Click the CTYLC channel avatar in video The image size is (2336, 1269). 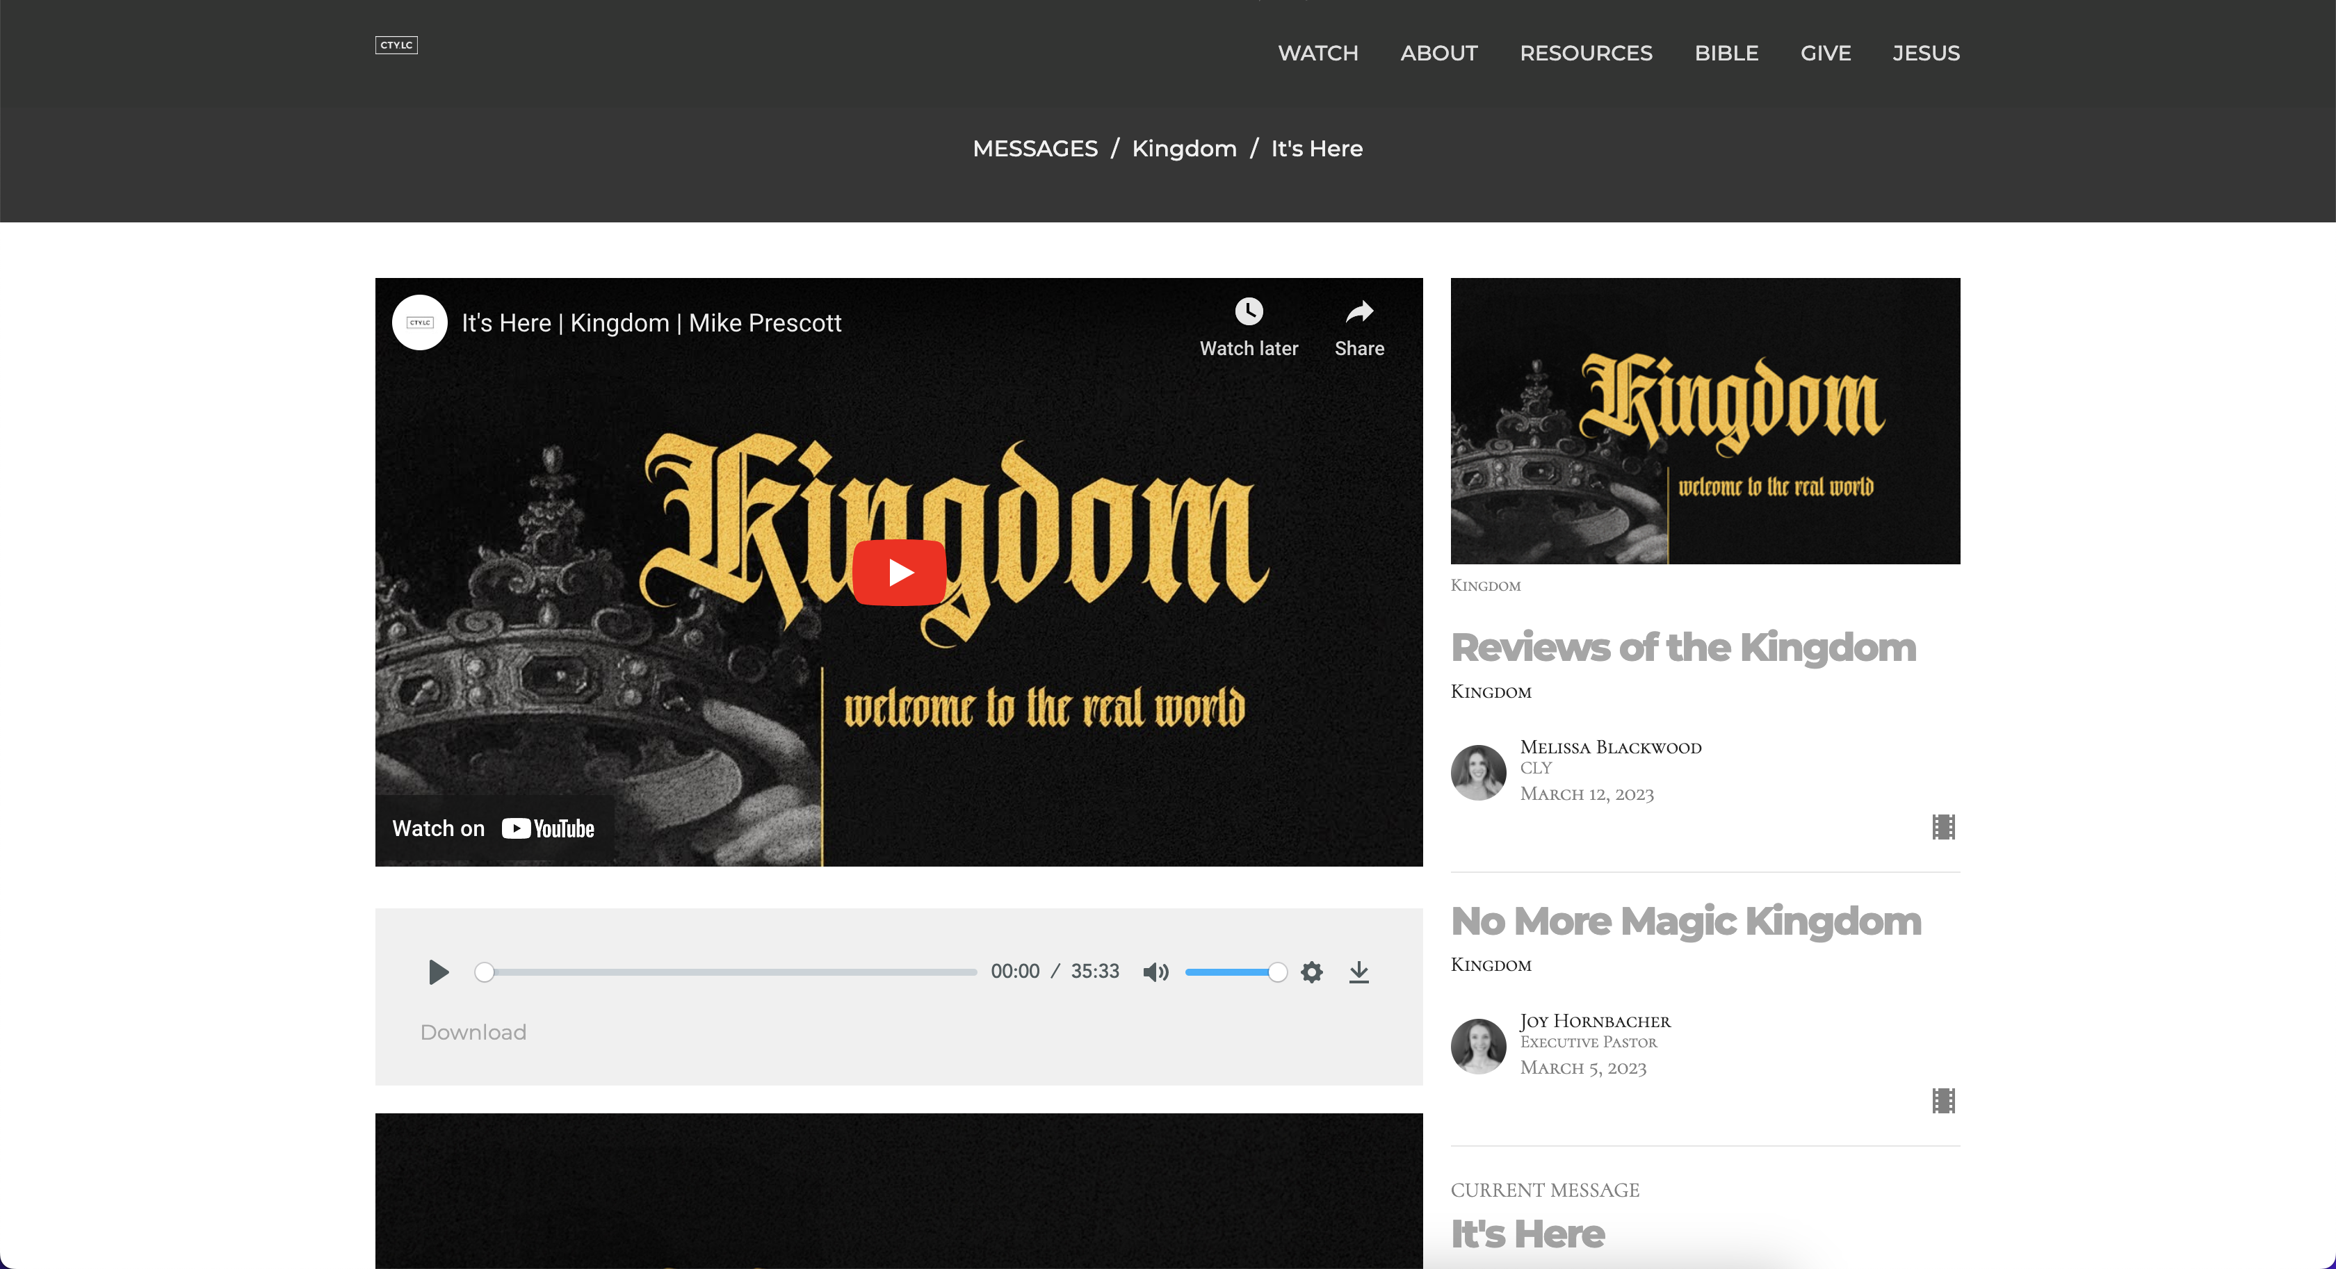420,322
